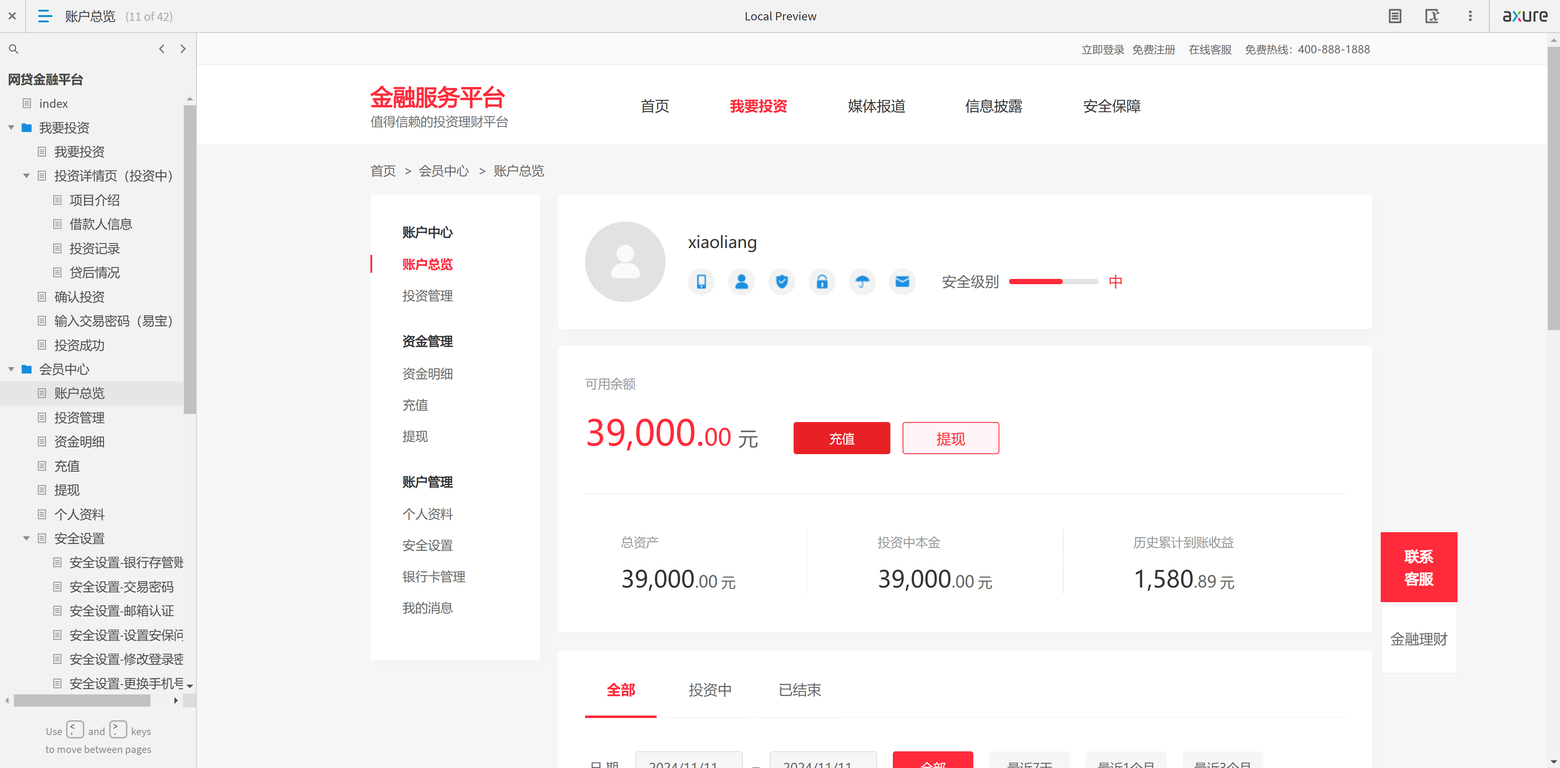The width and height of the screenshot is (1560, 768).
Task: Click 免费注册 link in top bar
Action: [1154, 50]
